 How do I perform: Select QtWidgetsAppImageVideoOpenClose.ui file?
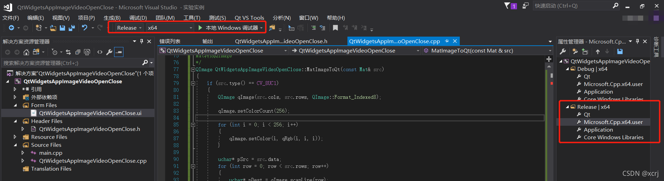[x=90, y=113]
